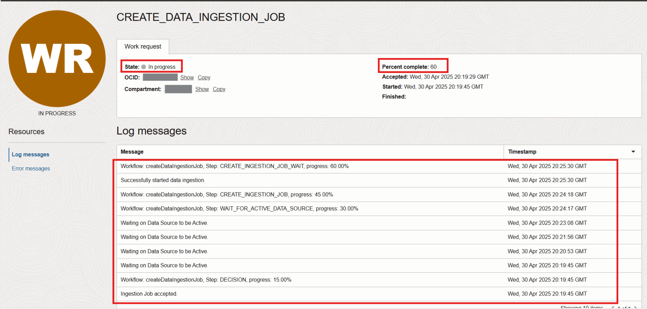Click the Message column header
The height and width of the screenshot is (309, 647).
(132, 152)
